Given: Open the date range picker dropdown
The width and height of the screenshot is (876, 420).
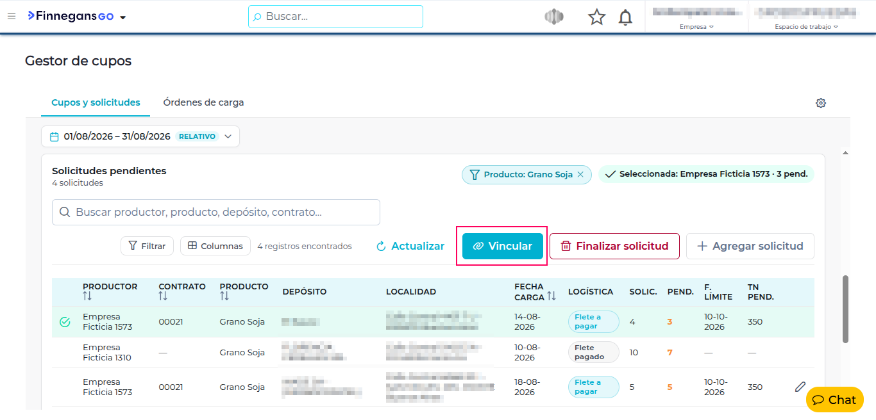Looking at the screenshot, I should [x=140, y=136].
